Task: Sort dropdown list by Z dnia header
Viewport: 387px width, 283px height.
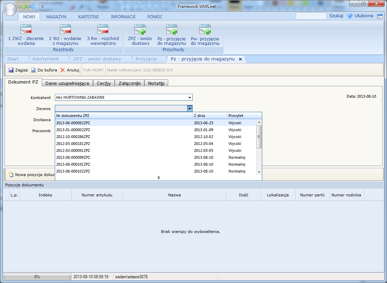Action: [x=210, y=116]
